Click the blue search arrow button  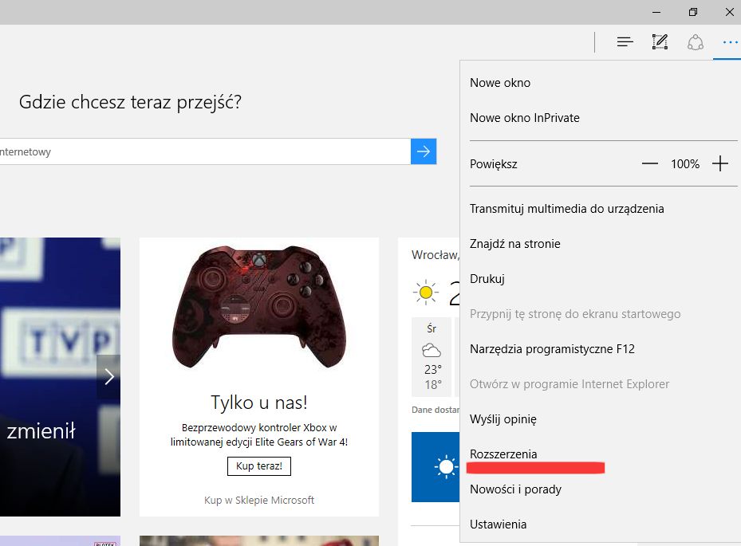point(424,151)
